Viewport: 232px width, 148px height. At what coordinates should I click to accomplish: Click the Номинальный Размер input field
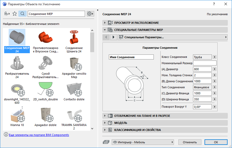point(205,63)
